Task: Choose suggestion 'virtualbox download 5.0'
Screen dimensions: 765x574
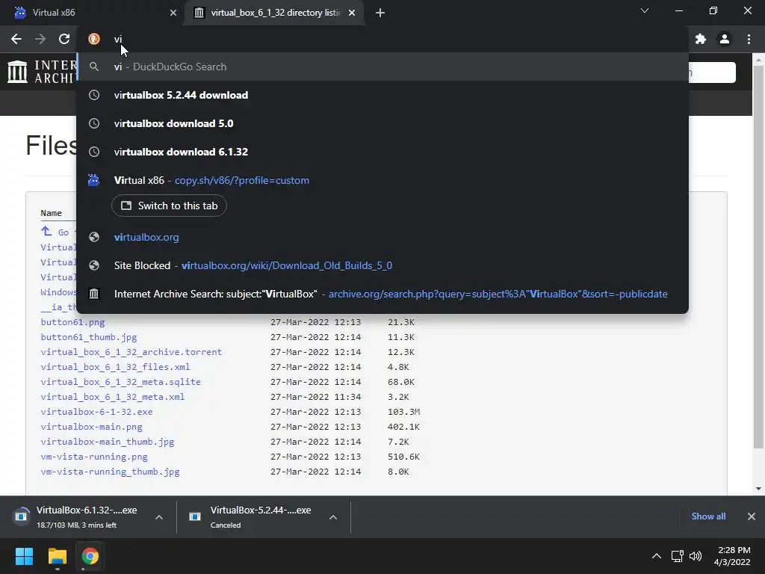Action: point(382,123)
